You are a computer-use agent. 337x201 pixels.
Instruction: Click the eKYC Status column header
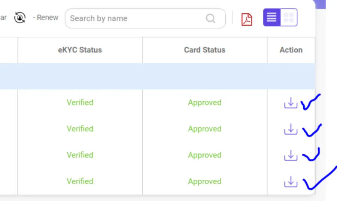(80, 50)
